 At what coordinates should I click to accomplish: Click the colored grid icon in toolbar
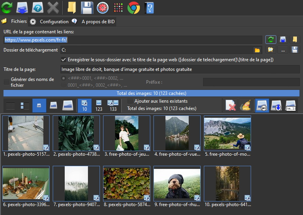118,7
